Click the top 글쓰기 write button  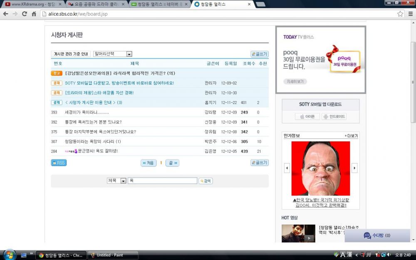tap(260, 54)
